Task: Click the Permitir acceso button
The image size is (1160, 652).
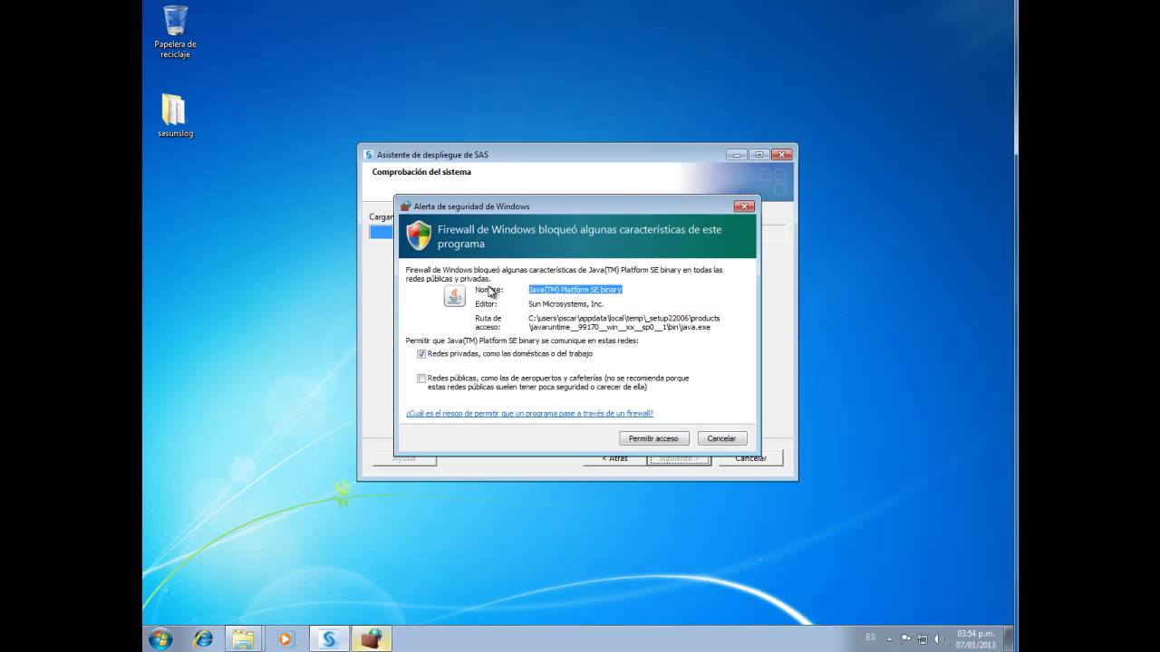Action: coord(653,438)
